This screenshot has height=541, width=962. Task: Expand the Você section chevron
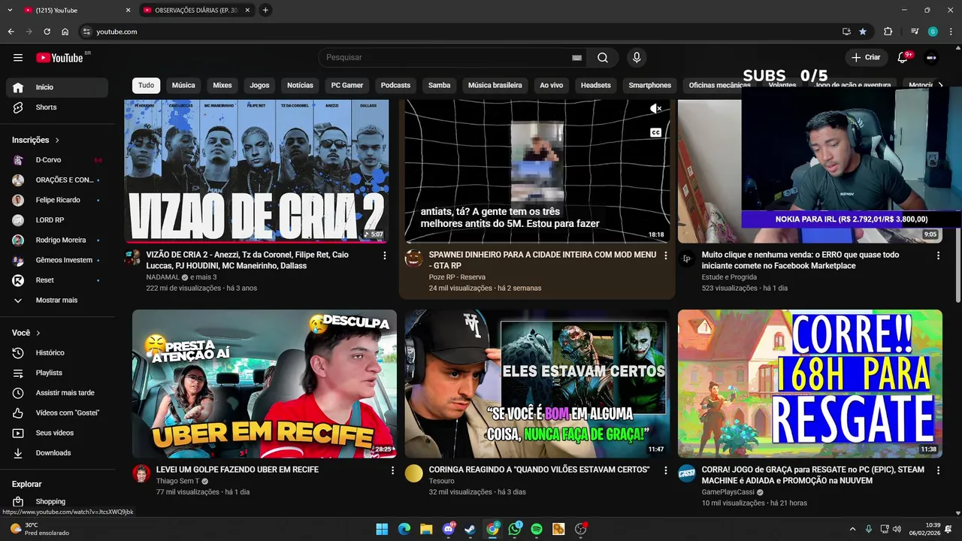pyautogui.click(x=38, y=333)
